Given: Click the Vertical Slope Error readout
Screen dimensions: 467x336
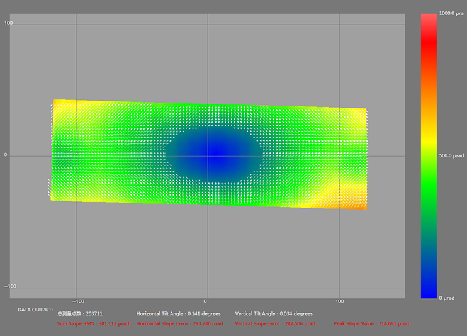Looking at the screenshot, I should tap(275, 323).
